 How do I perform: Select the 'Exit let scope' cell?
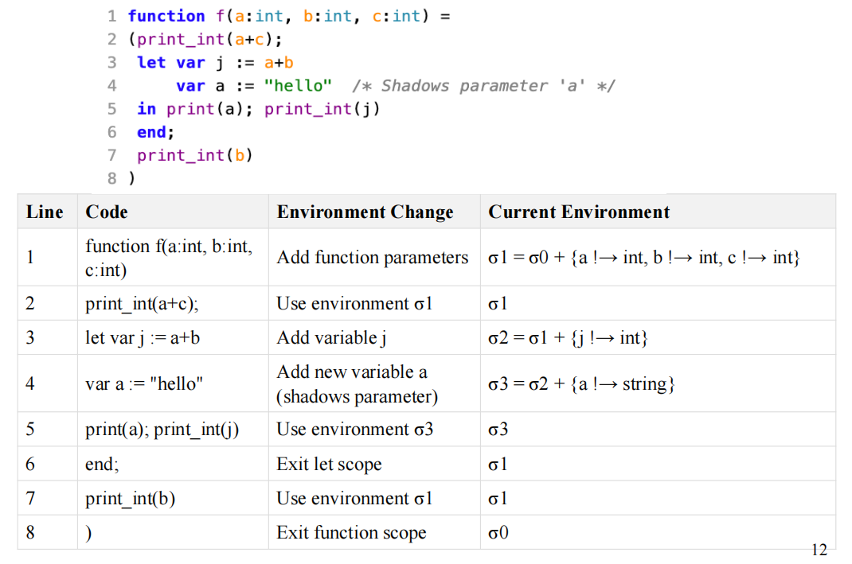[x=329, y=464]
